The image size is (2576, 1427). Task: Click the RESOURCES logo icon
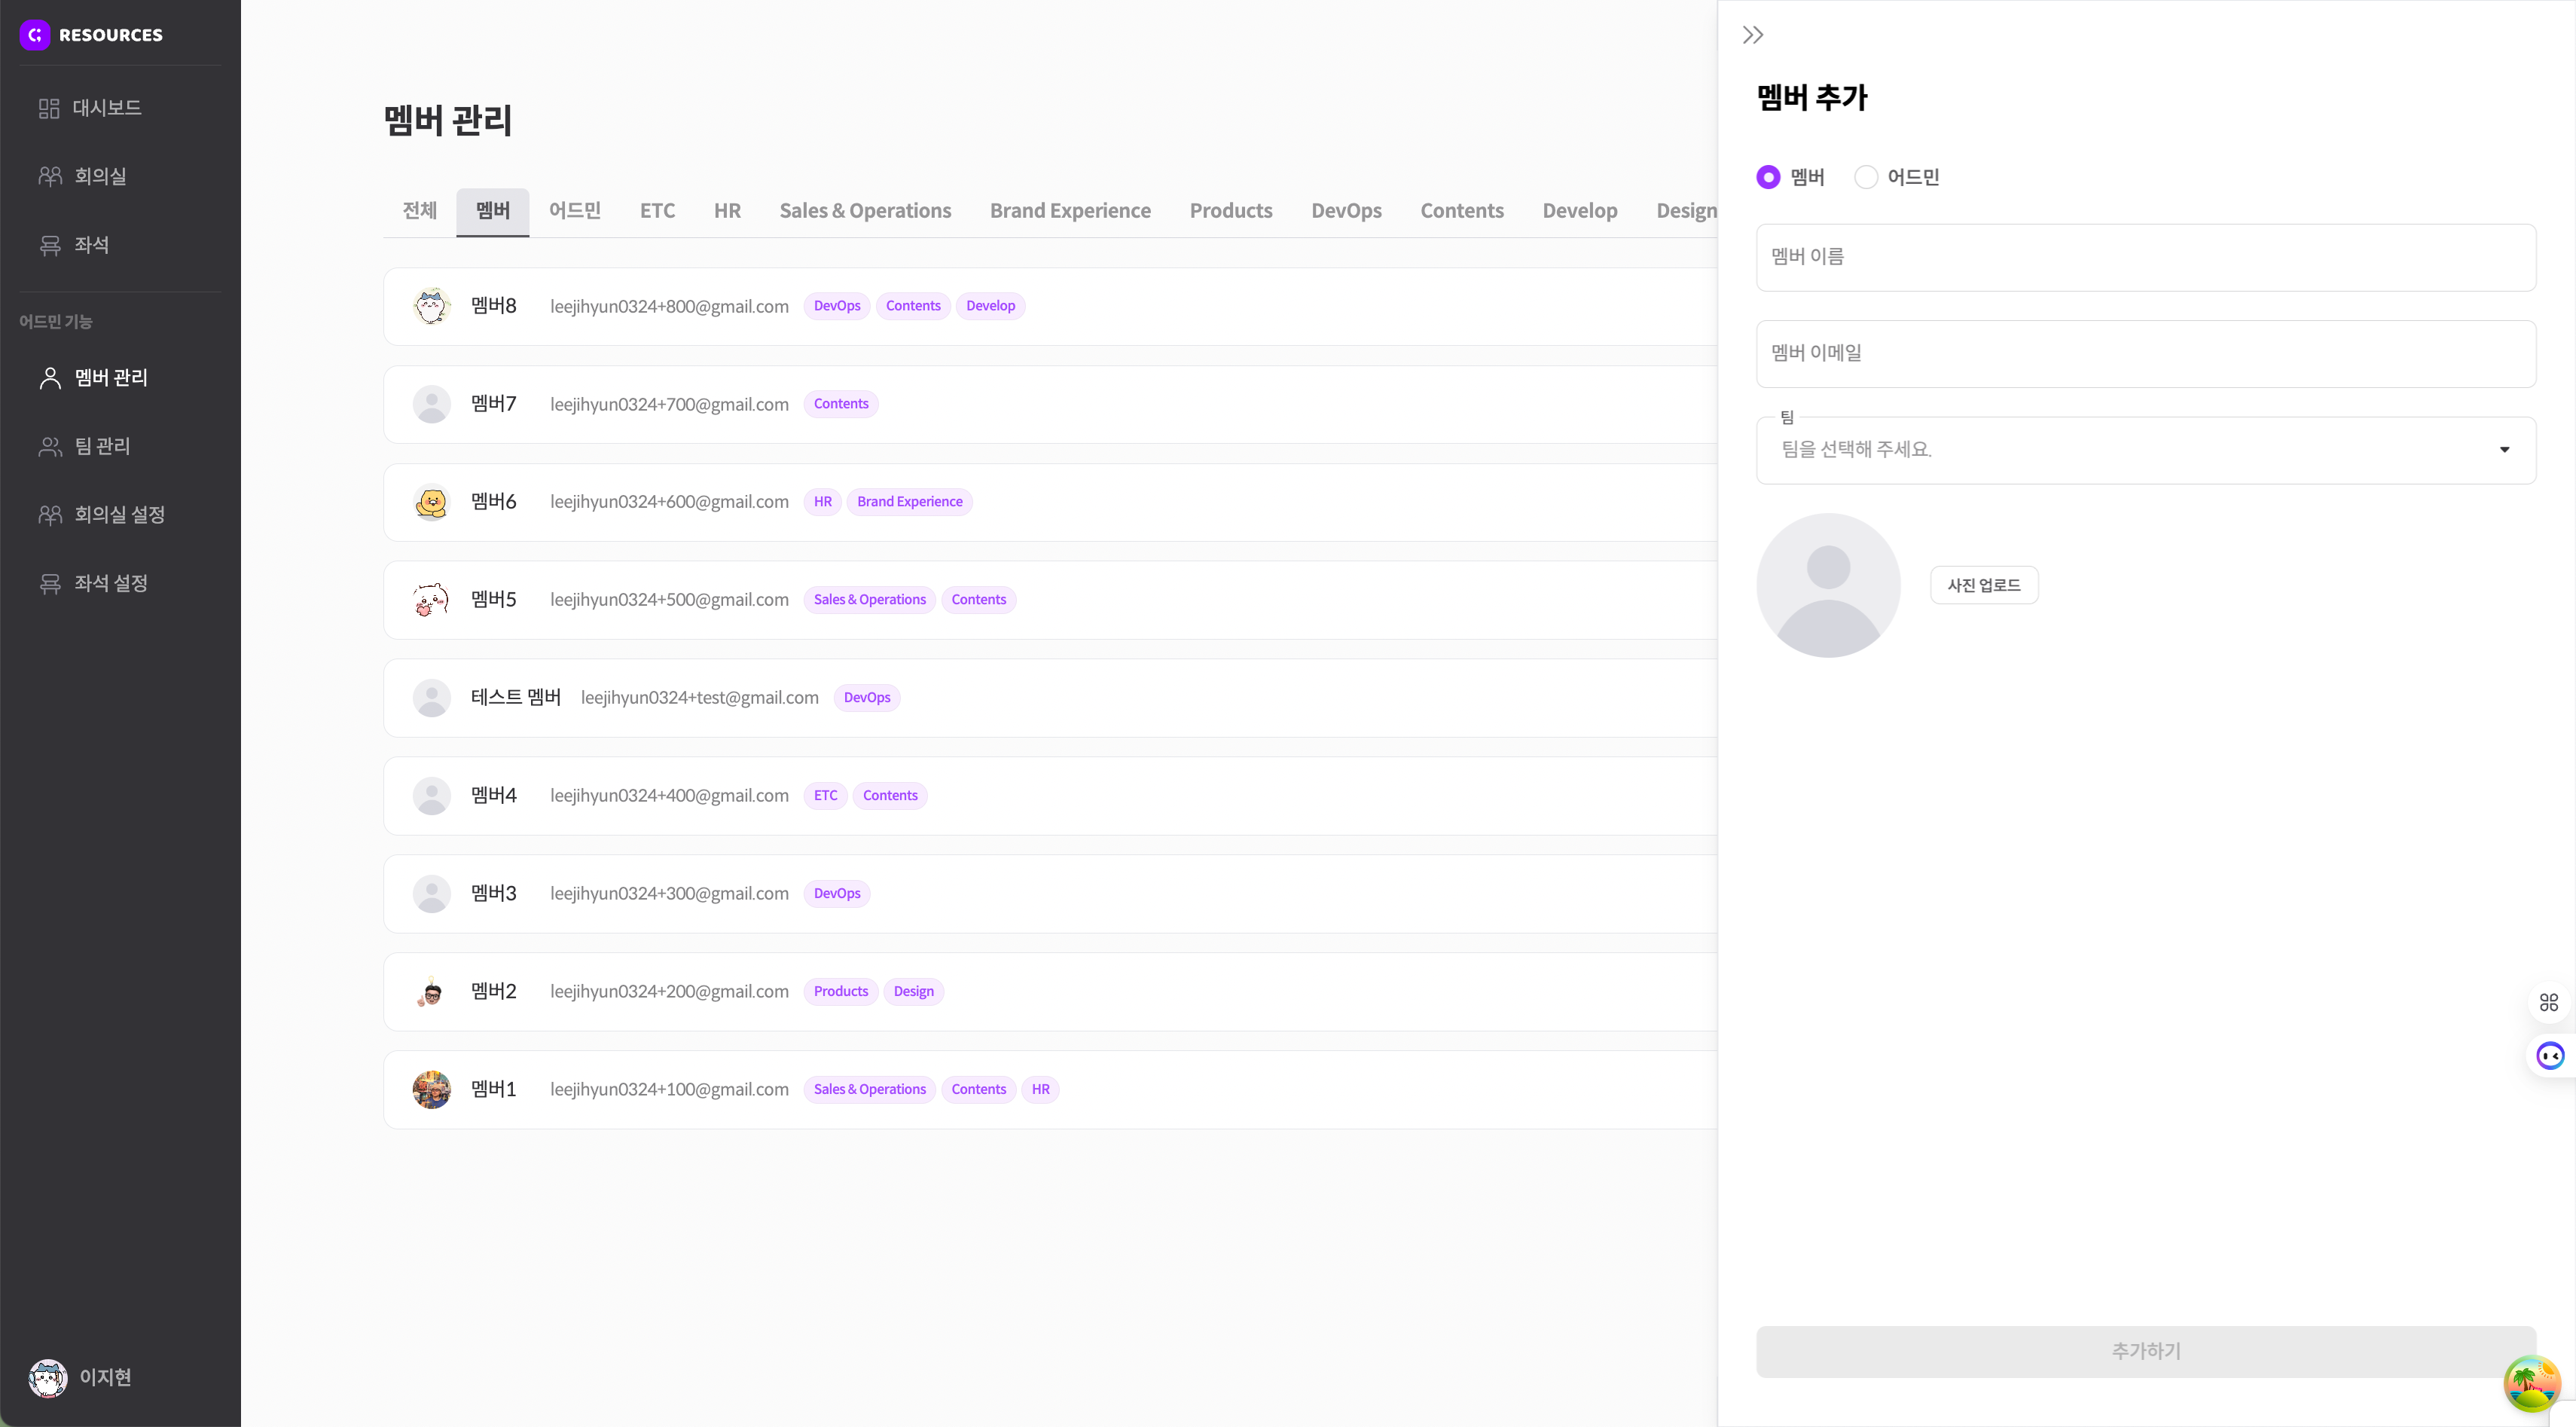[x=35, y=35]
